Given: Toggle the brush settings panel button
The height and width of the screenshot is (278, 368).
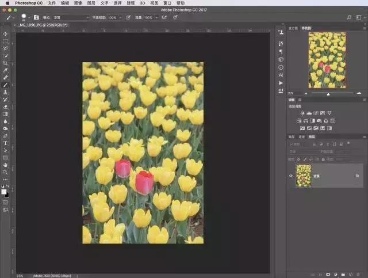Looking at the screenshot, I should tap(37, 18).
